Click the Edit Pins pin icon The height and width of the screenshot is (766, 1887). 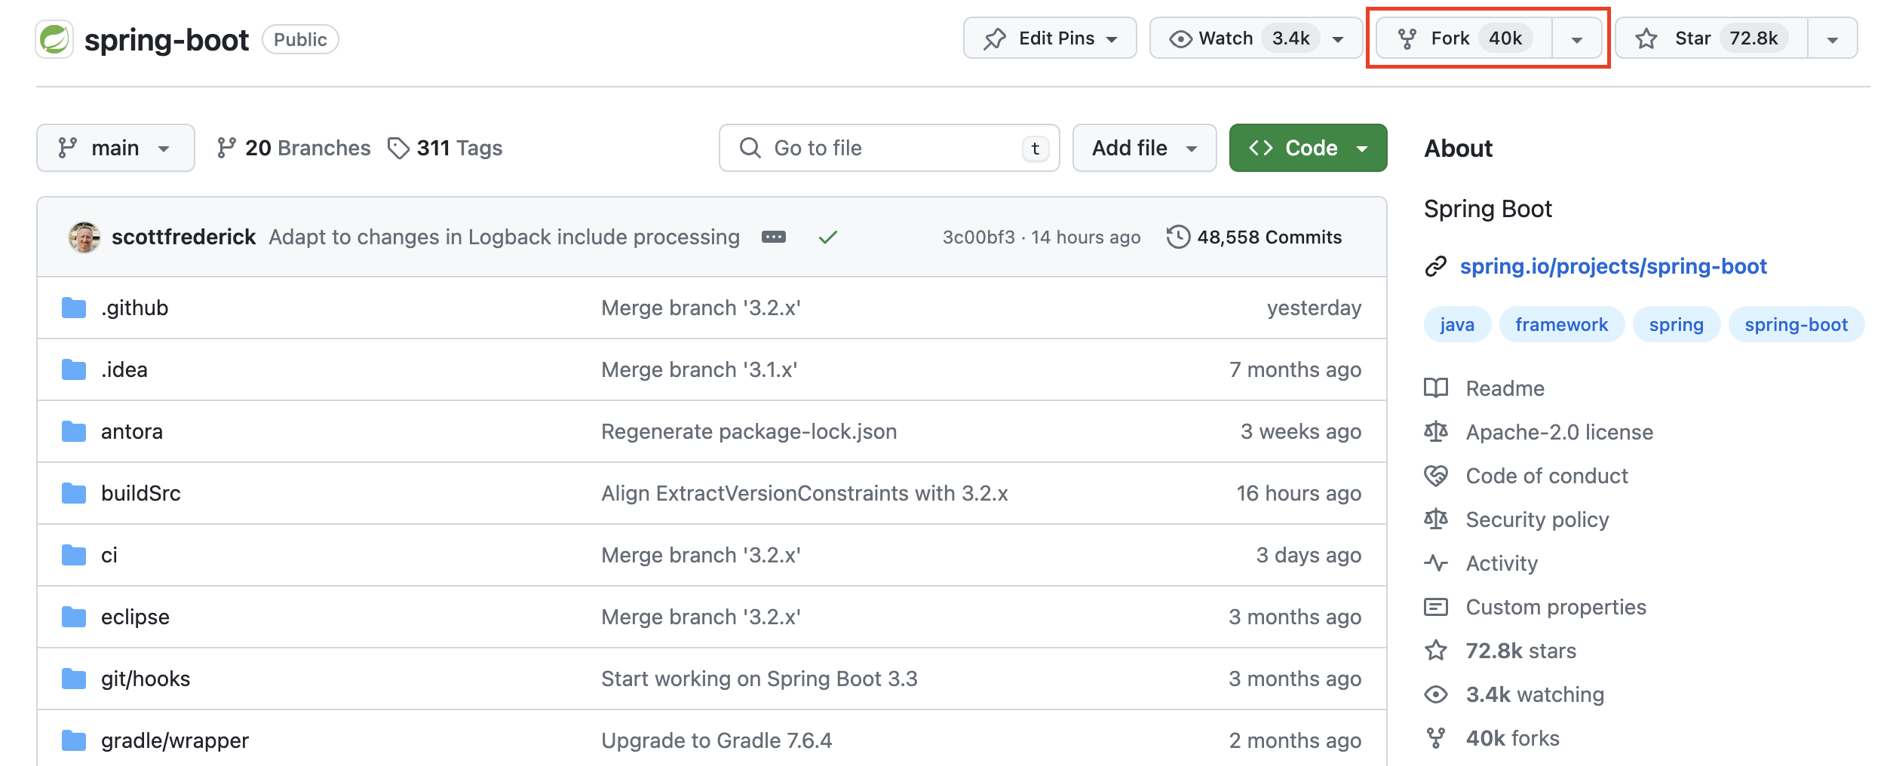(995, 38)
